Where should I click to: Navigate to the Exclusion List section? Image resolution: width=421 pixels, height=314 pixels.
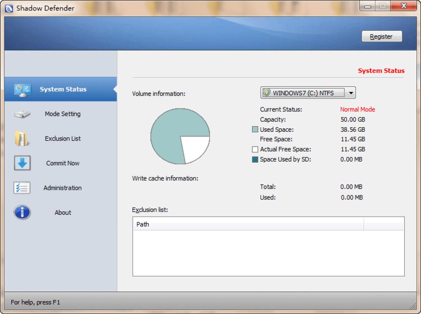62,138
